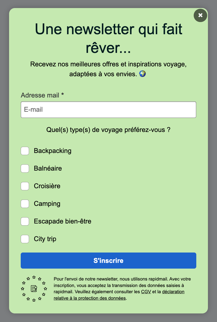217x322 pixels.
Task: Click the Escapade bien-être label text
Action: point(62,221)
